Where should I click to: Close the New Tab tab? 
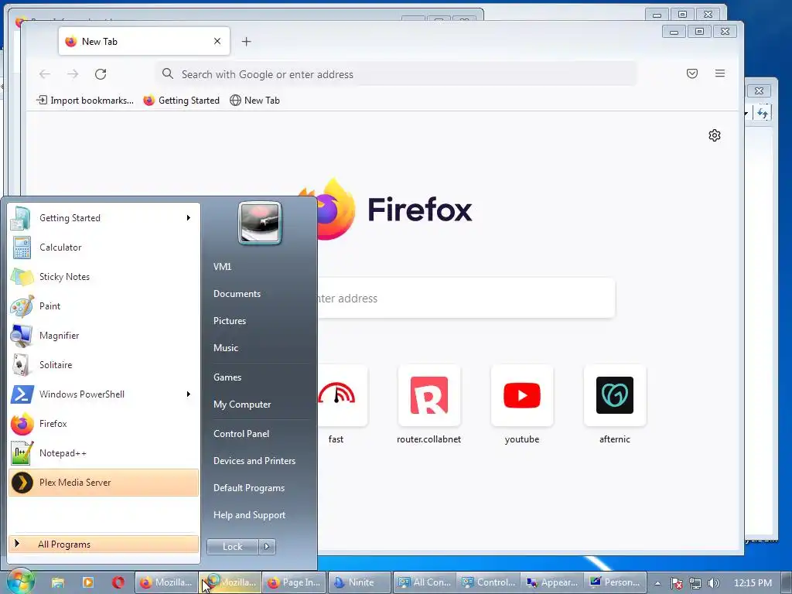(217, 42)
